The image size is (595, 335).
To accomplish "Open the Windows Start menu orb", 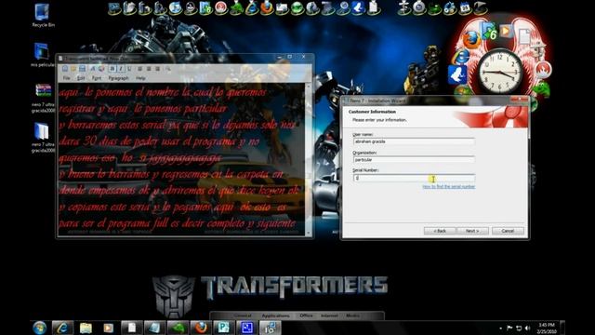I will tap(39, 328).
